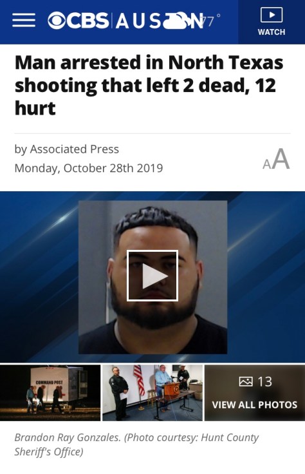Click the large text size A
305x474 pixels.
(281, 159)
